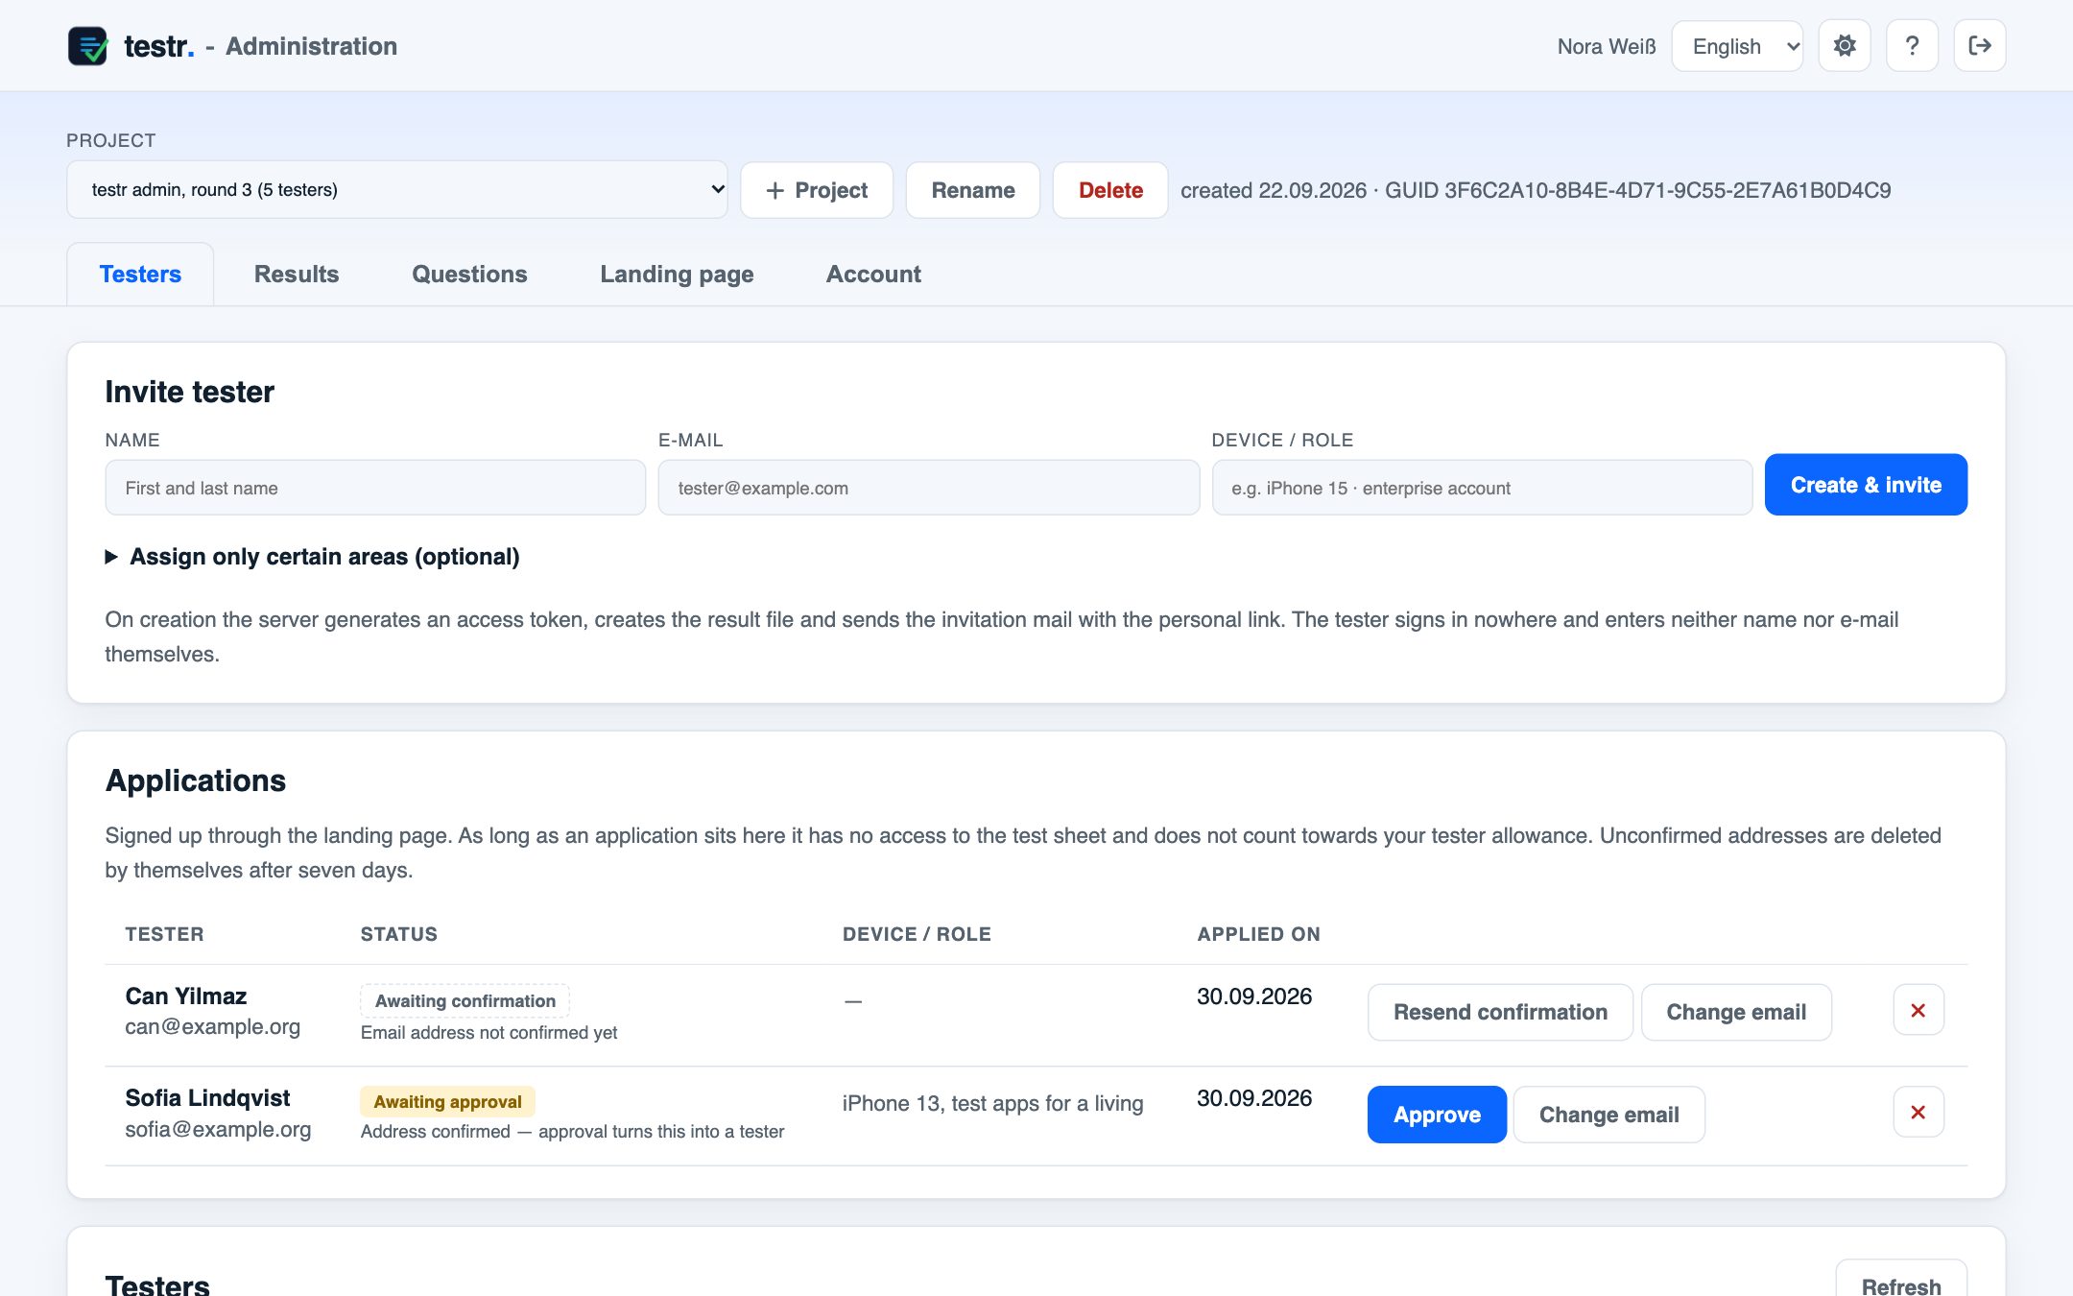
Task: Click the Awaiting approval status badge
Action: pos(447,1101)
